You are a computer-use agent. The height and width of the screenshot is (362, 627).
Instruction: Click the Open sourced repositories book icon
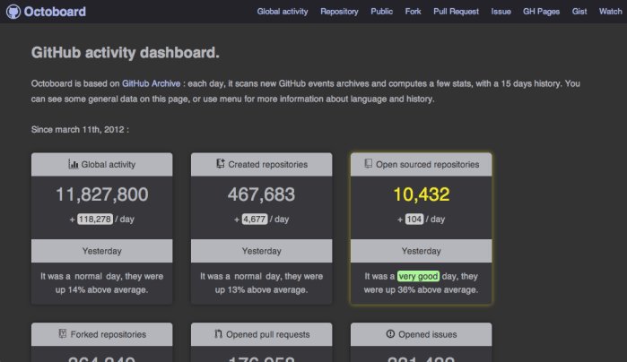click(x=368, y=165)
